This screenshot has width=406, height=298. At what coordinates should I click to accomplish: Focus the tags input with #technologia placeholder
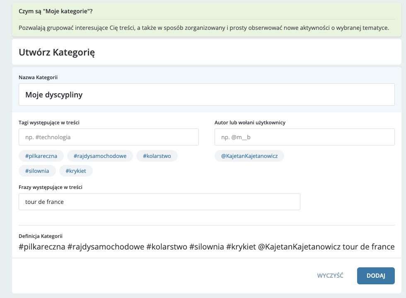click(x=109, y=137)
